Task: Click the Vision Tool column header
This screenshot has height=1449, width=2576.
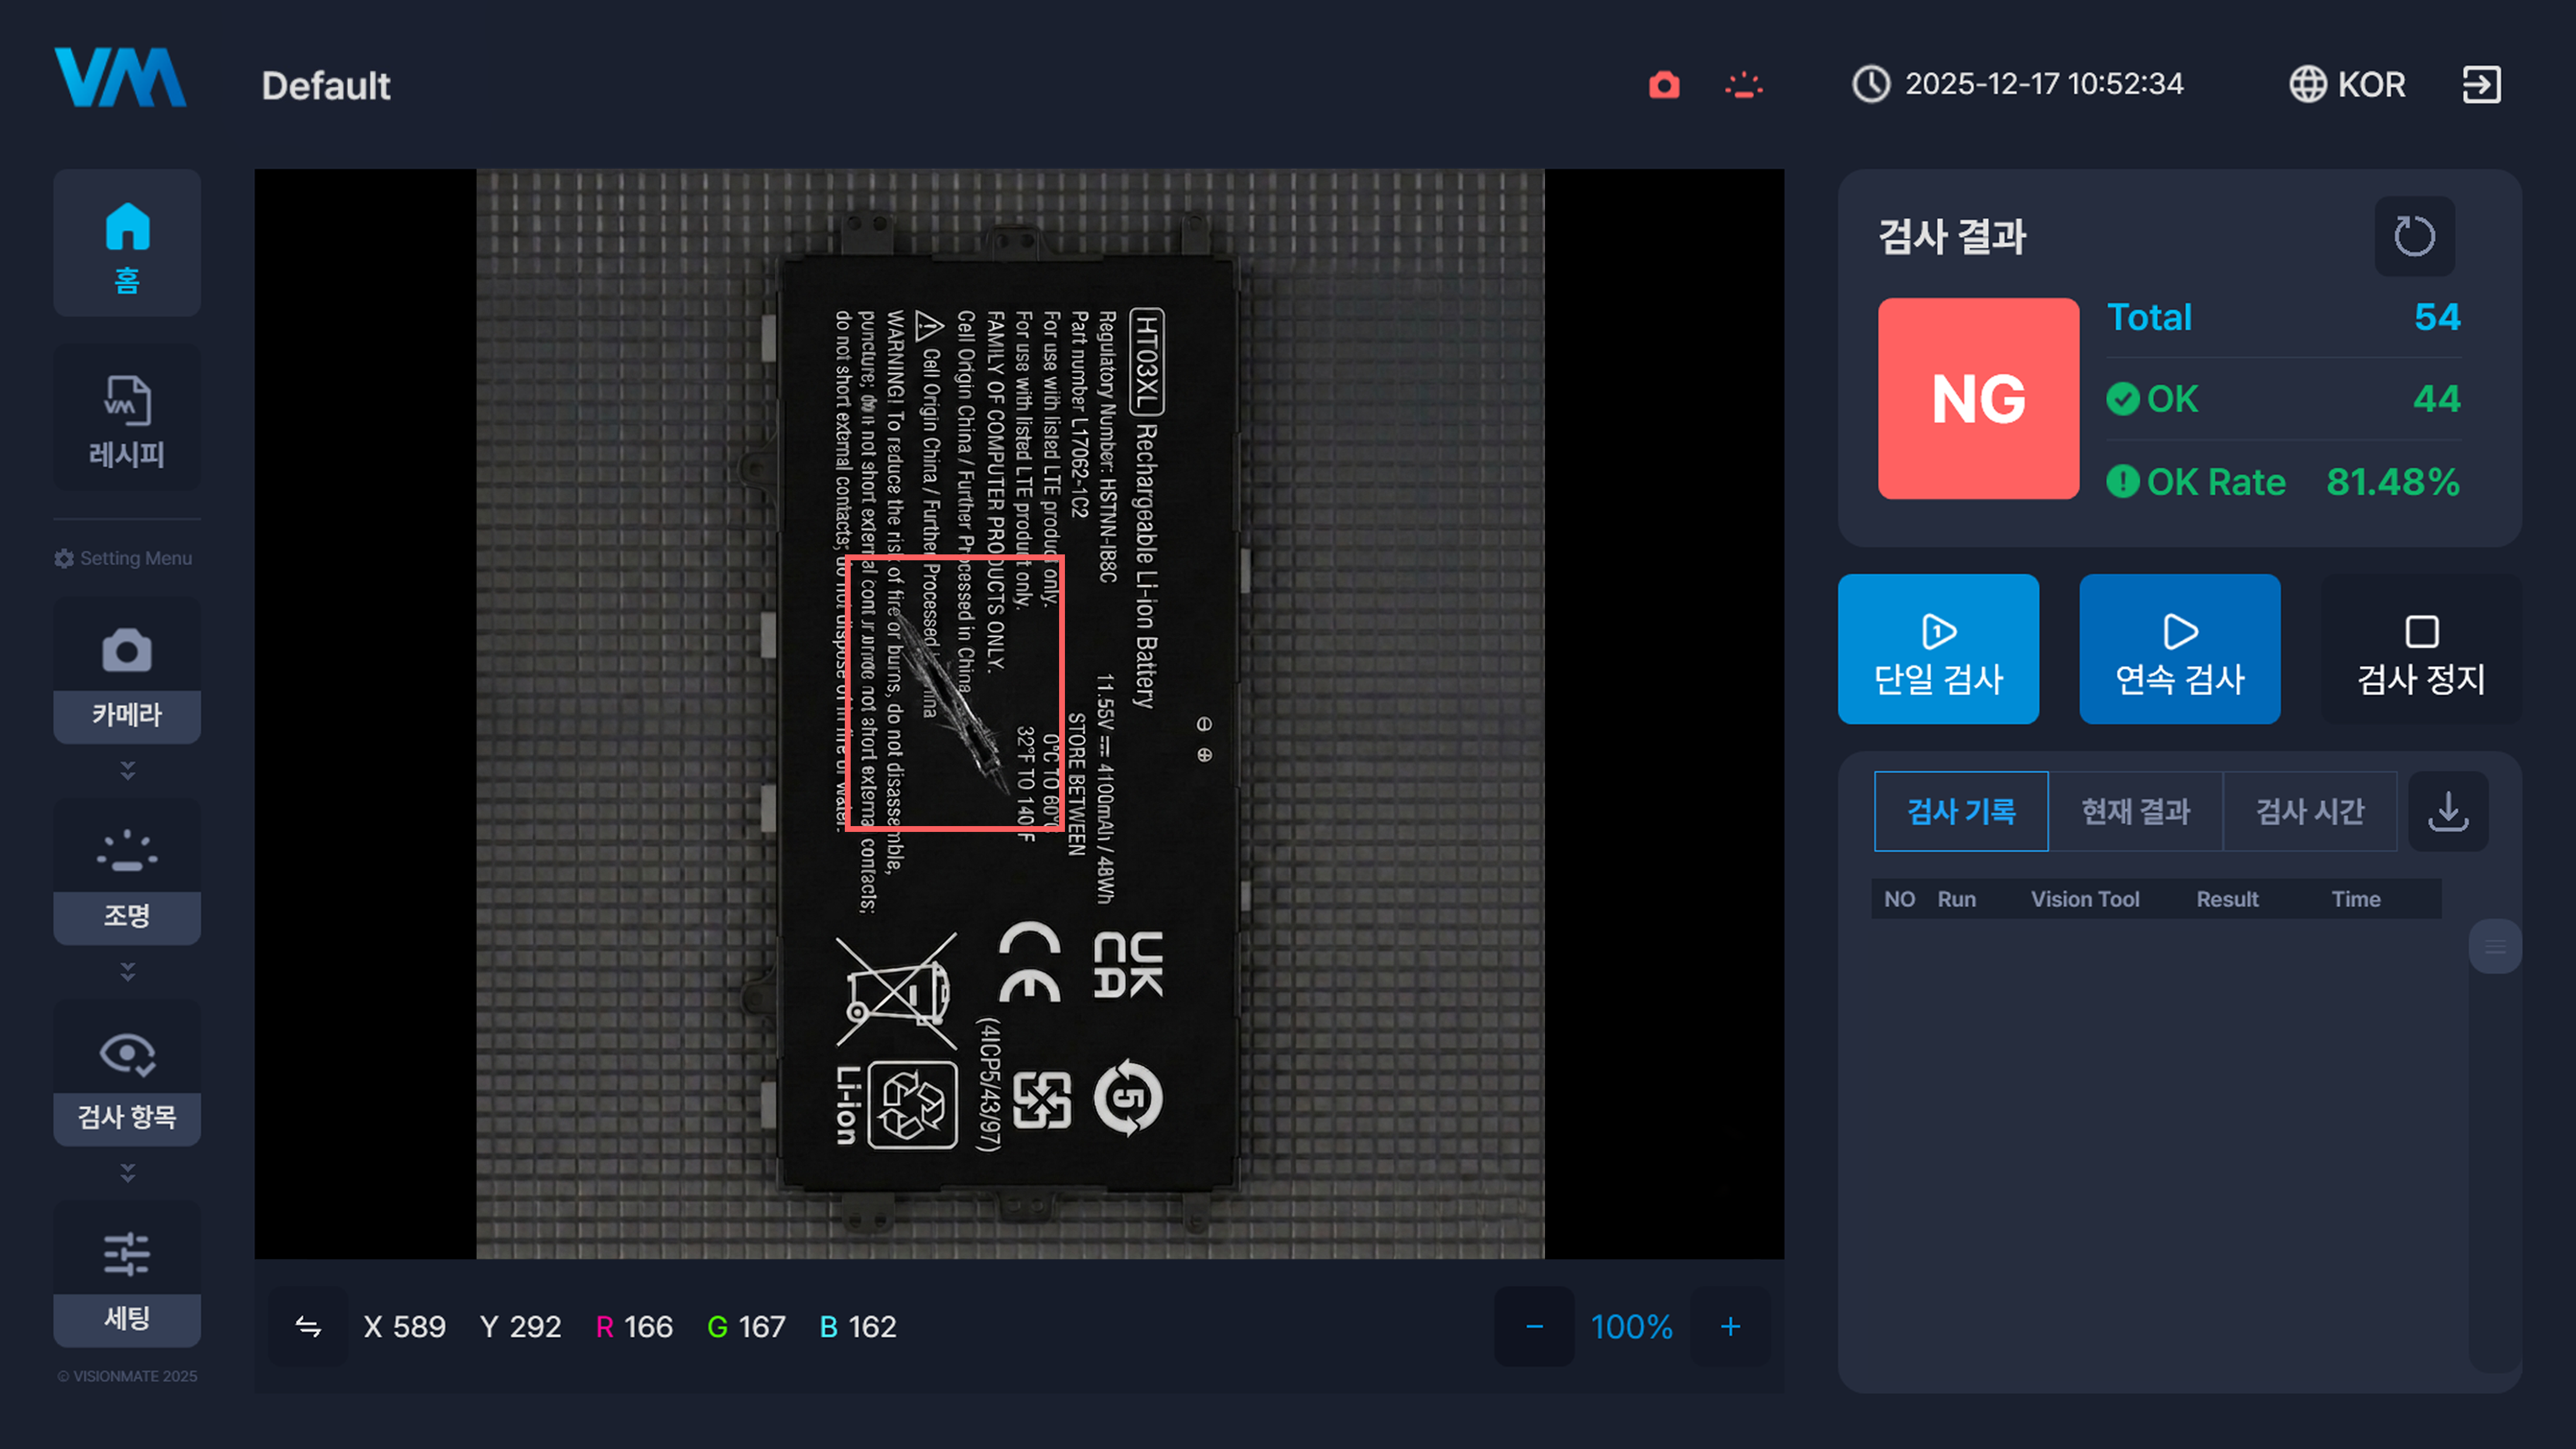Action: pos(2085,899)
